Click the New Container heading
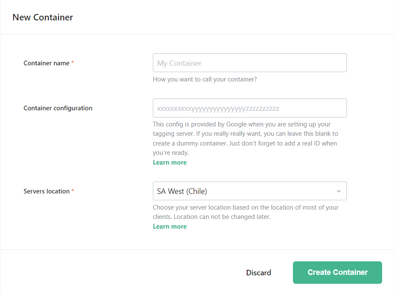 point(43,17)
